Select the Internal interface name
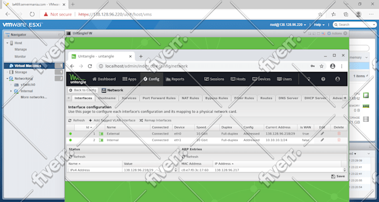The width and height of the screenshot is (379, 202). [x=113, y=140]
